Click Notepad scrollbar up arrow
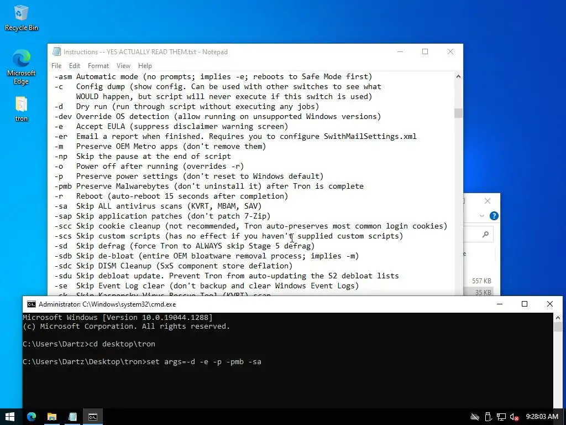The image size is (566, 425). 458,76
